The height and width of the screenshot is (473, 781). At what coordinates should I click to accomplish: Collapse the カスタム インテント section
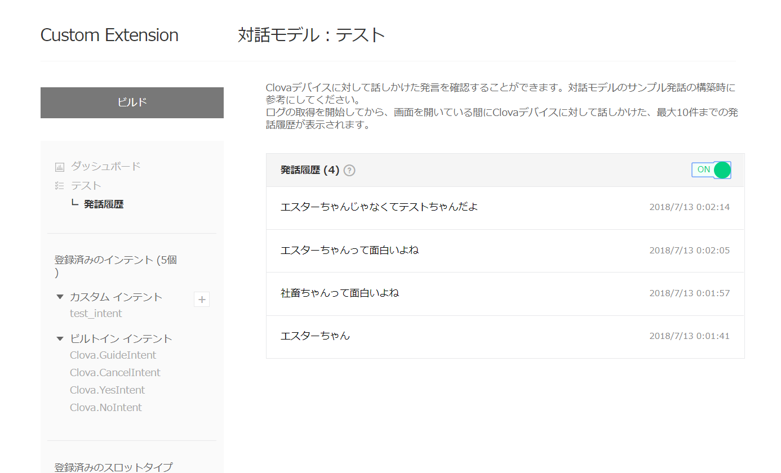[x=60, y=296]
